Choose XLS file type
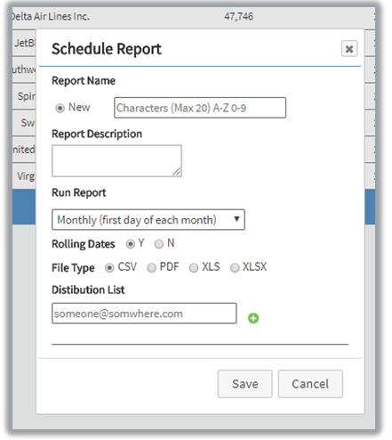Viewport: 392px width, 440px height. pos(194,268)
